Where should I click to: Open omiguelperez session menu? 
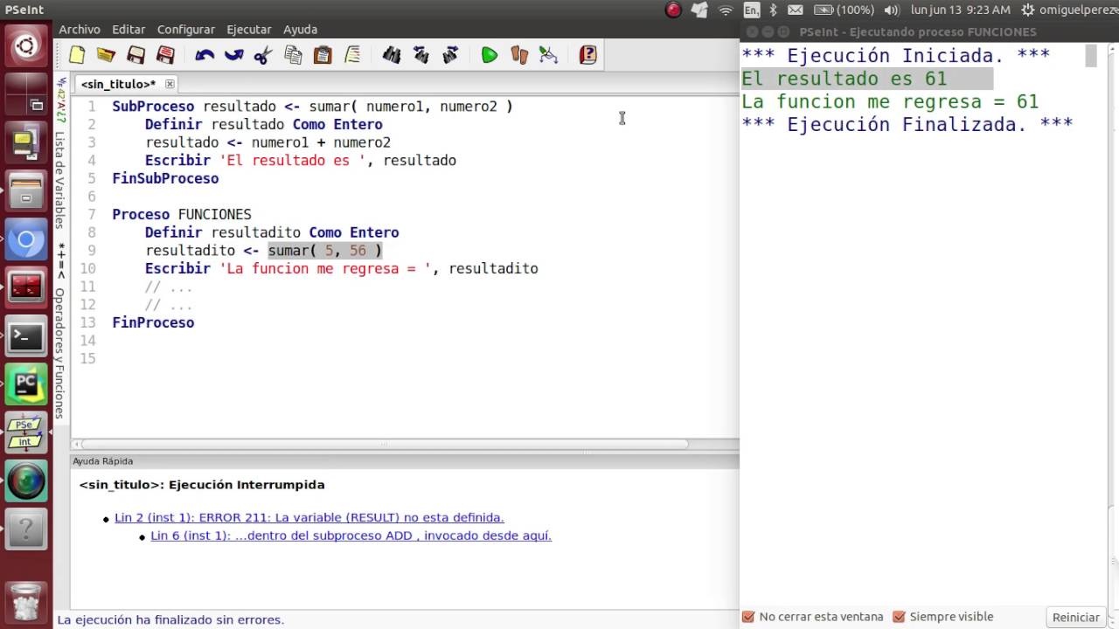[1067, 10]
